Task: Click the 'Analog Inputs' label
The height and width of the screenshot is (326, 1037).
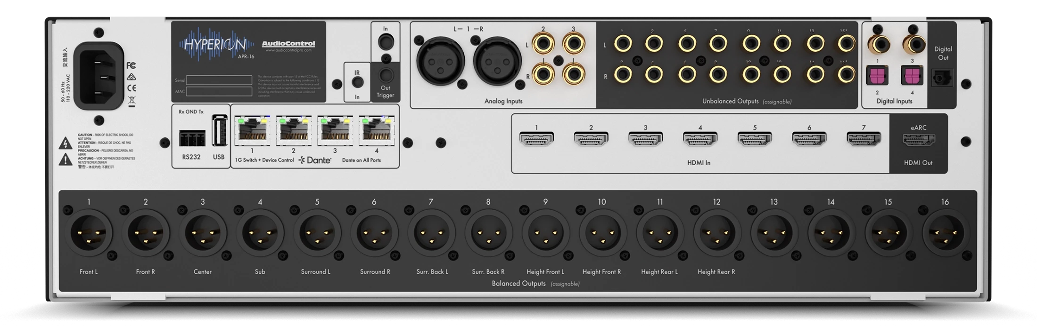Action: tap(503, 101)
